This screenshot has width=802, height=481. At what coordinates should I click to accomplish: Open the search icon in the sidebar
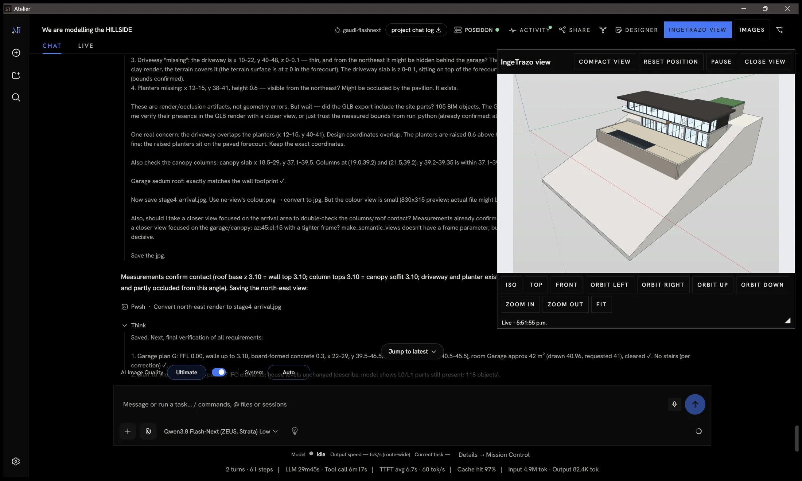[x=16, y=98]
